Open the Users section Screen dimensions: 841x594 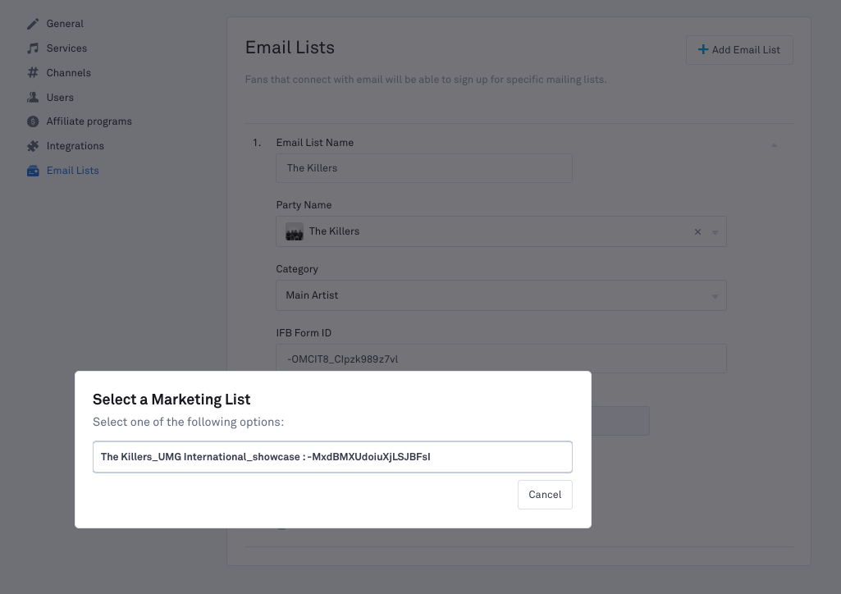[60, 97]
